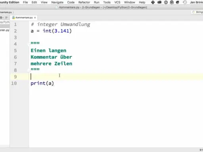Open the Code menu
The image size is (203, 152).
71,2
